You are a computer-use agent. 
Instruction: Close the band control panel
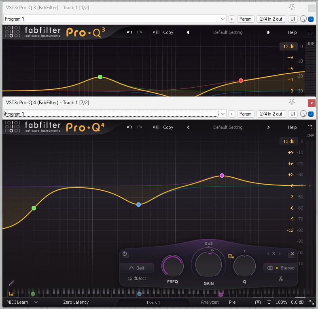pyautogui.click(x=292, y=254)
